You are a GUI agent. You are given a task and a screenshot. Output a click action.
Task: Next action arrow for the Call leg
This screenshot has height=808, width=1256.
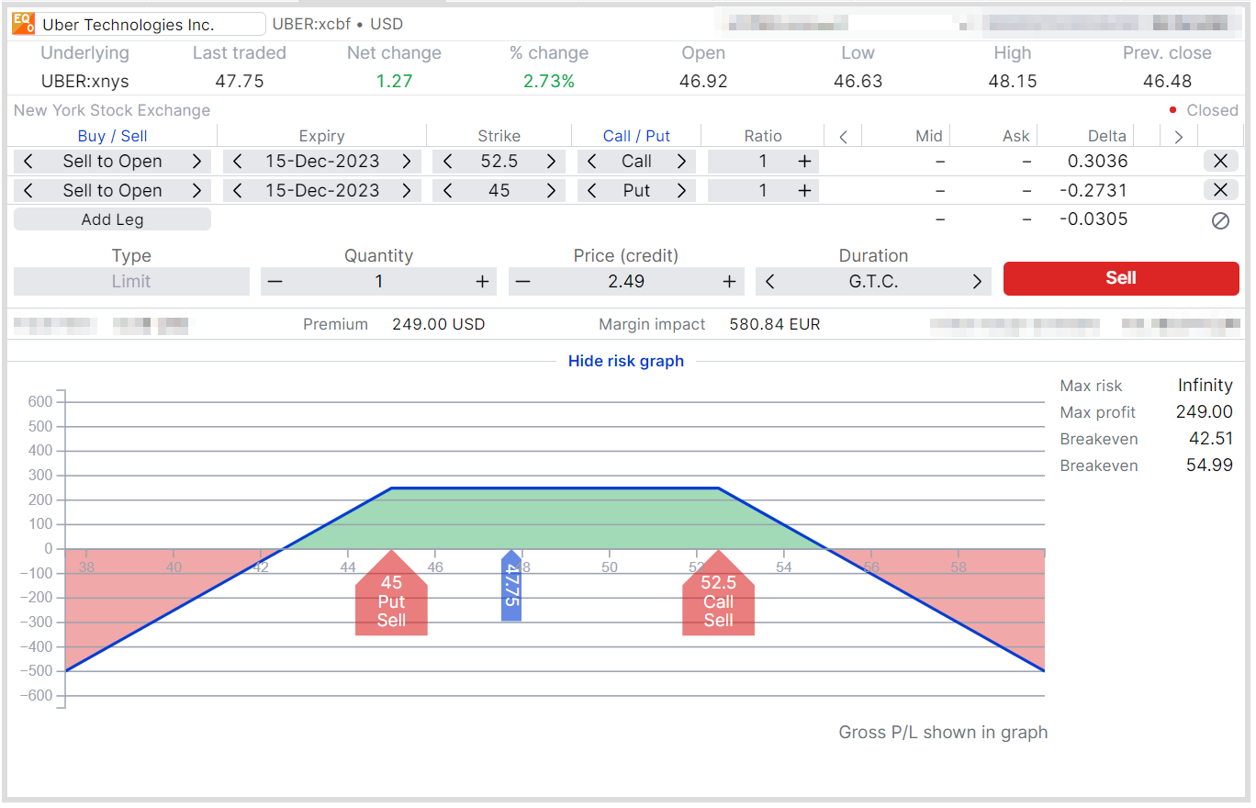click(196, 162)
